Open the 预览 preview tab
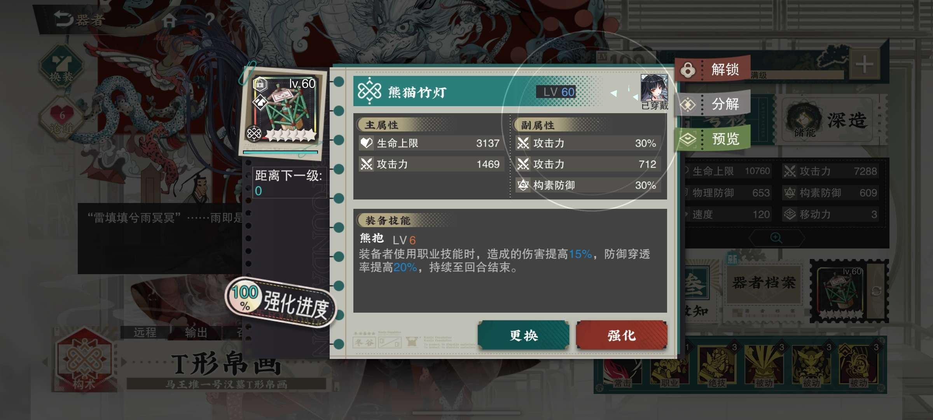The image size is (933, 420). (713, 139)
